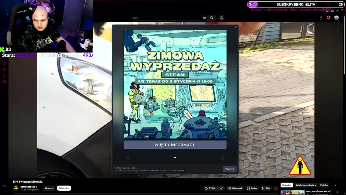
Task: Click the yellow warning channel watermark on video
Action: (300, 166)
